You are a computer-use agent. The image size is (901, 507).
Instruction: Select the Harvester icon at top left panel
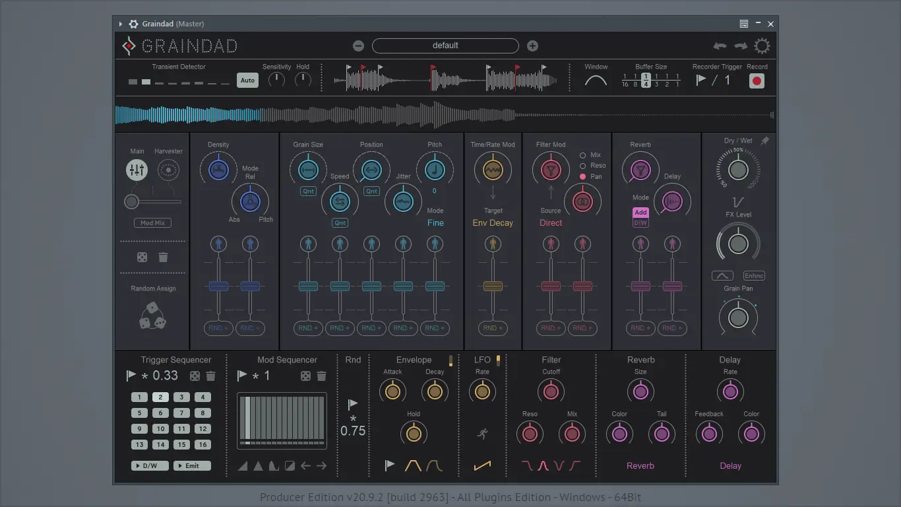click(x=168, y=170)
